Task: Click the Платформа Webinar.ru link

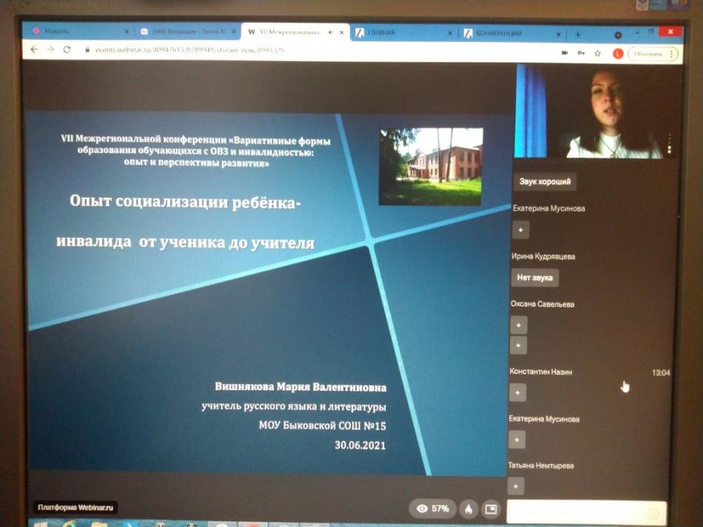Action: (76, 507)
